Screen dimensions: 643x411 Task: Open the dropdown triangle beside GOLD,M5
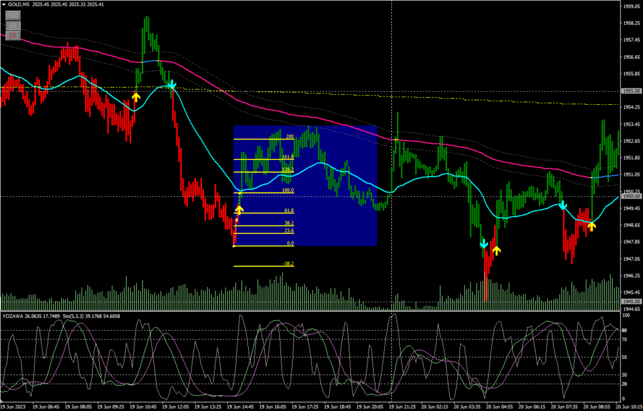3,4
